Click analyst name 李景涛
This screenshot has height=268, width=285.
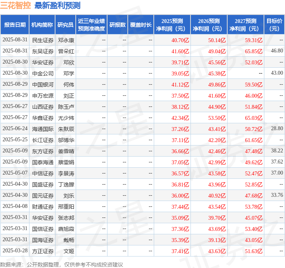click(x=66, y=173)
